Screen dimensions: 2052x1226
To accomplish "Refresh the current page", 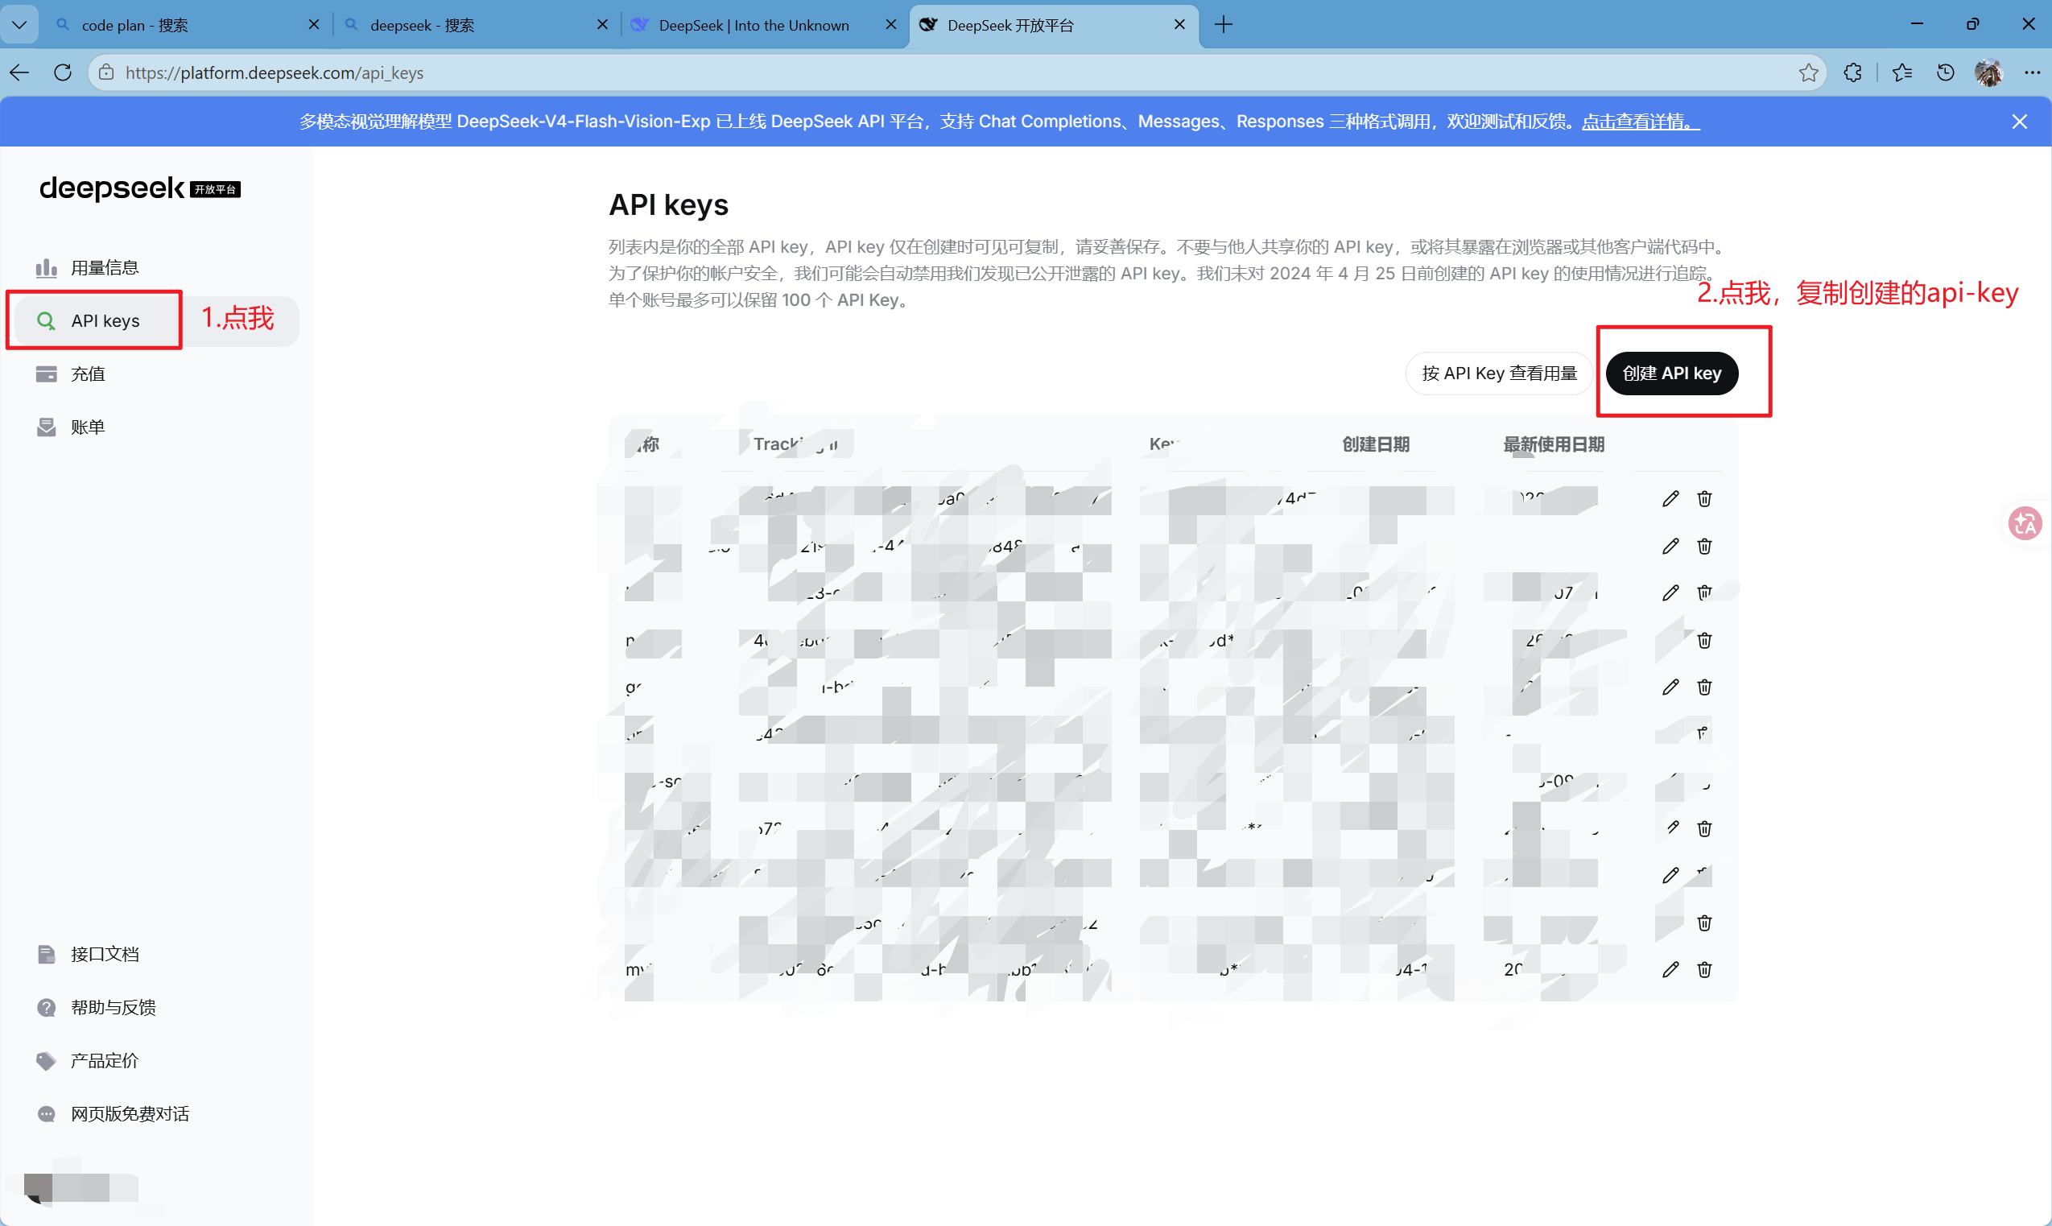I will 63,72.
